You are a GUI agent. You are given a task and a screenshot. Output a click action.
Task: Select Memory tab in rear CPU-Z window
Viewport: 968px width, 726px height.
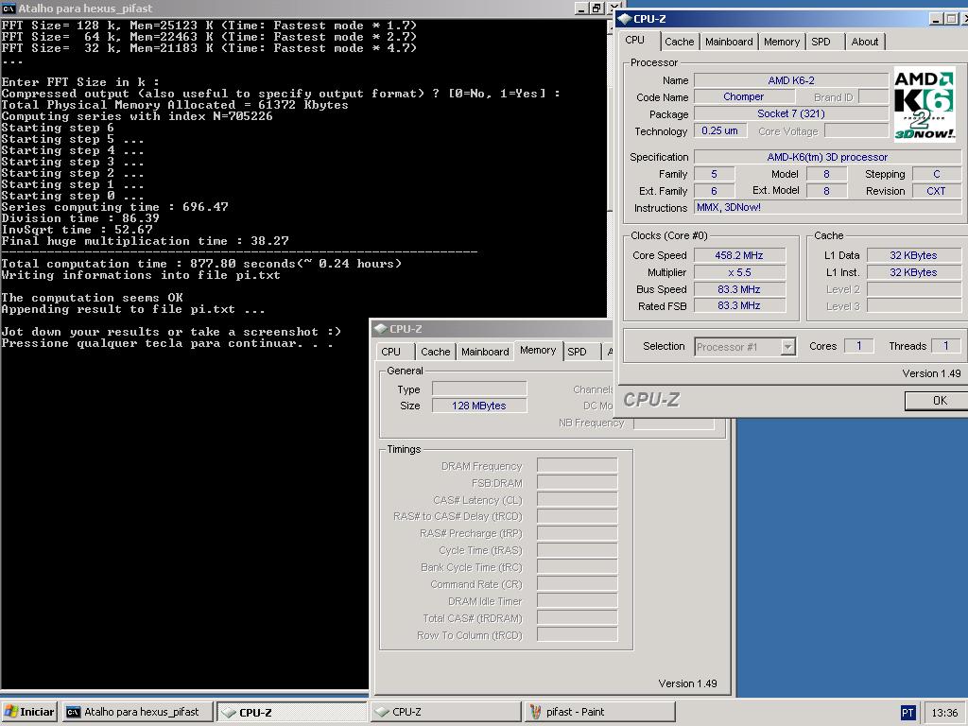pos(538,350)
